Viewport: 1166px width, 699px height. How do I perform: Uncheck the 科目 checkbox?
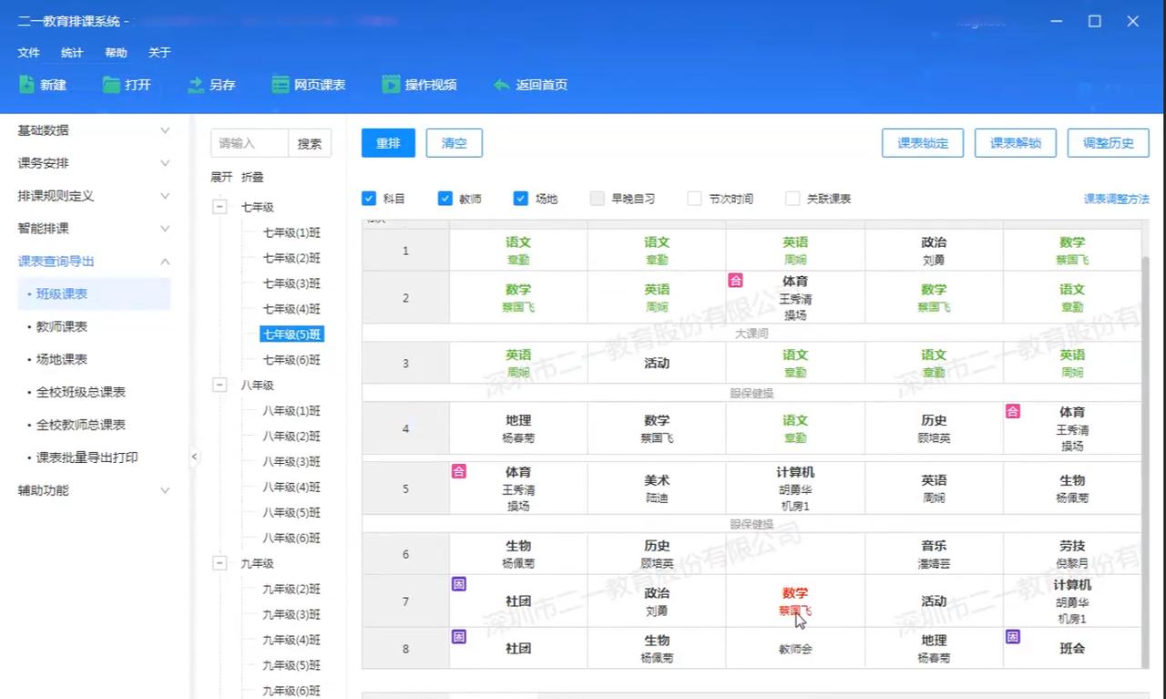(369, 198)
